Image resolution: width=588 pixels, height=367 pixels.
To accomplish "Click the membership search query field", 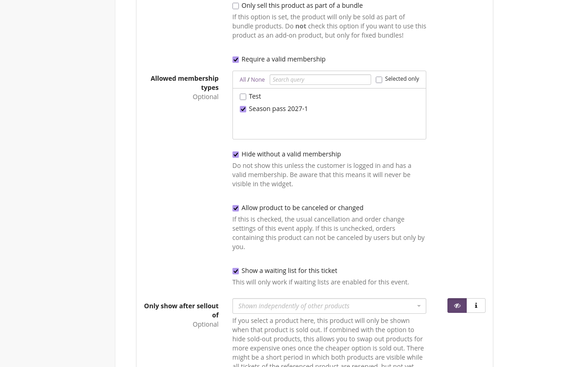I will click(x=320, y=79).
